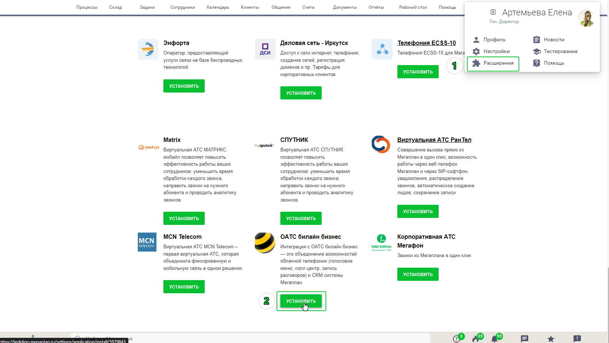Click the ОАТС билайн бизнес title
Screen dimensions: 609x343
pos(311,237)
